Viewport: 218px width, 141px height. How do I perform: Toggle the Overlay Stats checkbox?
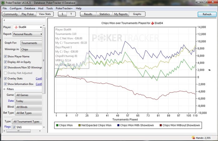pos(5,78)
